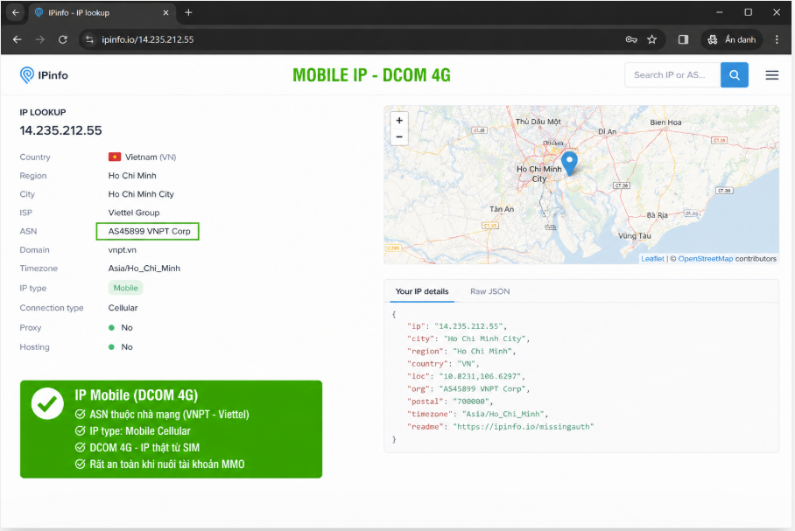Switch to the Raw JSON tab
The height and width of the screenshot is (531, 795).
pos(489,291)
